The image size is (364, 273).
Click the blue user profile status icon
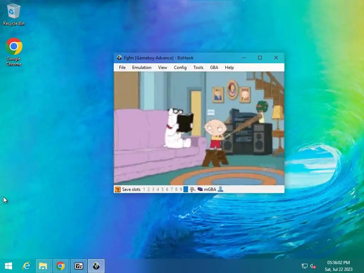pos(220,189)
